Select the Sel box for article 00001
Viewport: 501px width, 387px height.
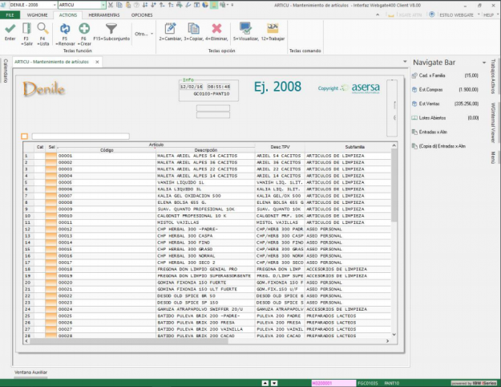(x=51, y=155)
